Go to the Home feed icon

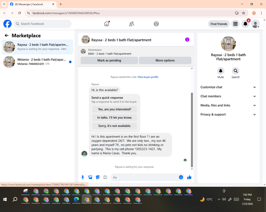click(106, 24)
